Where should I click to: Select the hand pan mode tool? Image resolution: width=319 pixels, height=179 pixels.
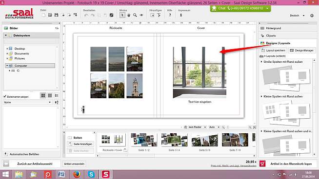tap(129, 15)
